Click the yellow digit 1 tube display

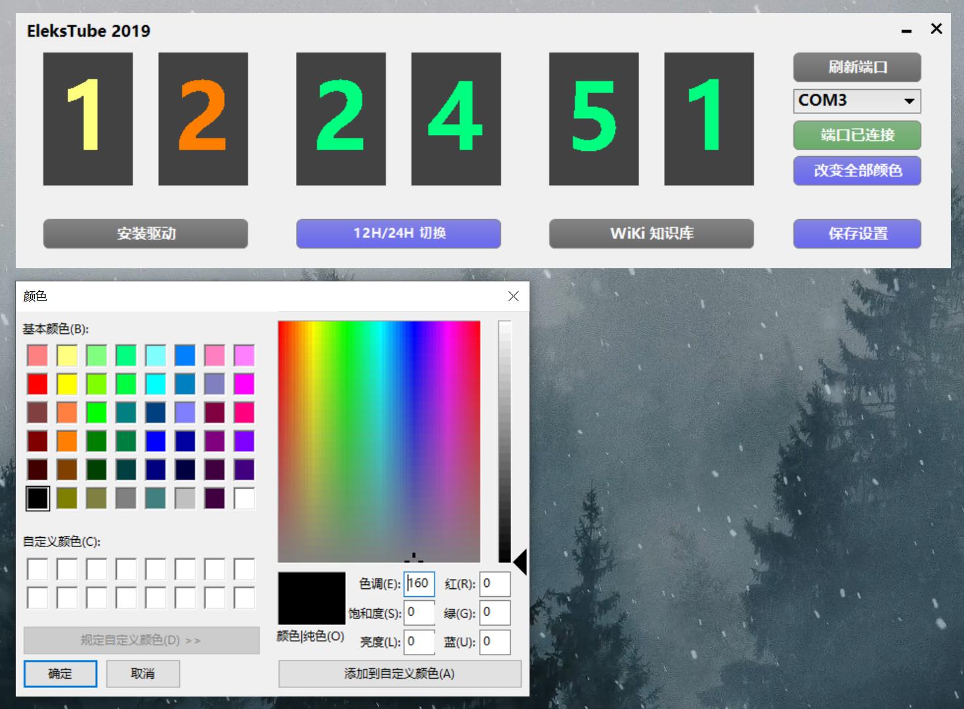point(88,119)
